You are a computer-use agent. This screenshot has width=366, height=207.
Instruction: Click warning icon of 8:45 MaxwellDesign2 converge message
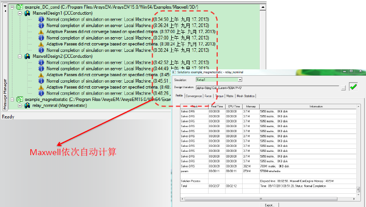41,75
